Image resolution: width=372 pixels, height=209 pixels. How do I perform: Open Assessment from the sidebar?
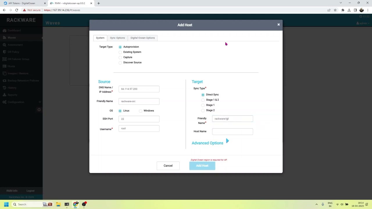[15, 45]
